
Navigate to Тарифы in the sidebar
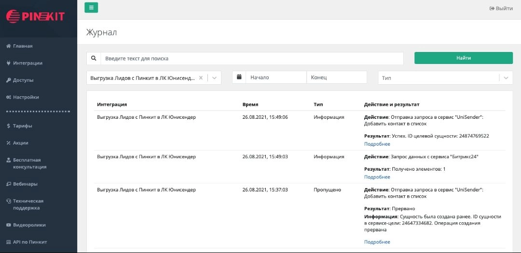(x=22, y=126)
